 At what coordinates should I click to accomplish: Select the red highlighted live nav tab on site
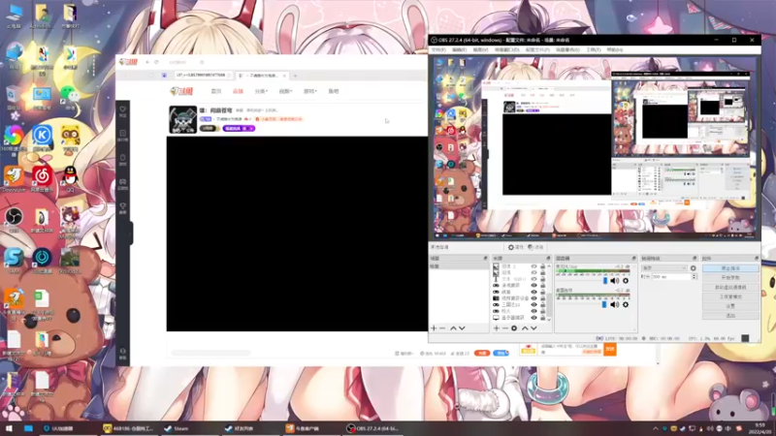point(238,91)
